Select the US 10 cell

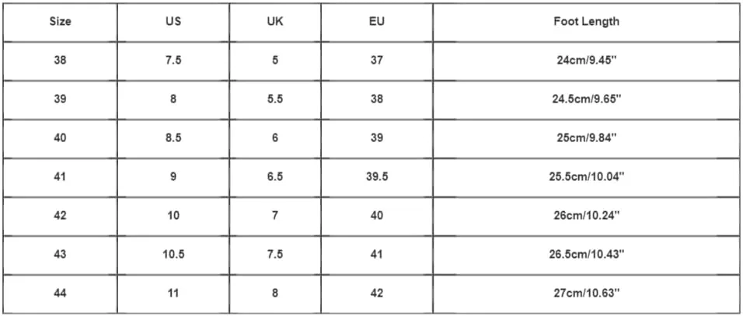pyautogui.click(x=173, y=216)
